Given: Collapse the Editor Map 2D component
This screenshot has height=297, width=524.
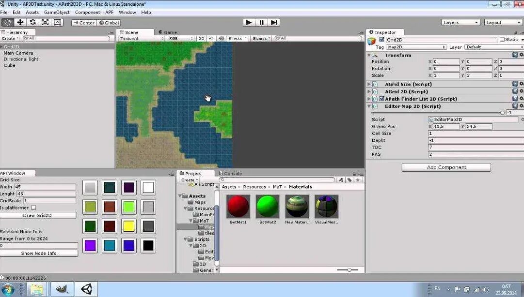Looking at the screenshot, I should coord(369,106).
